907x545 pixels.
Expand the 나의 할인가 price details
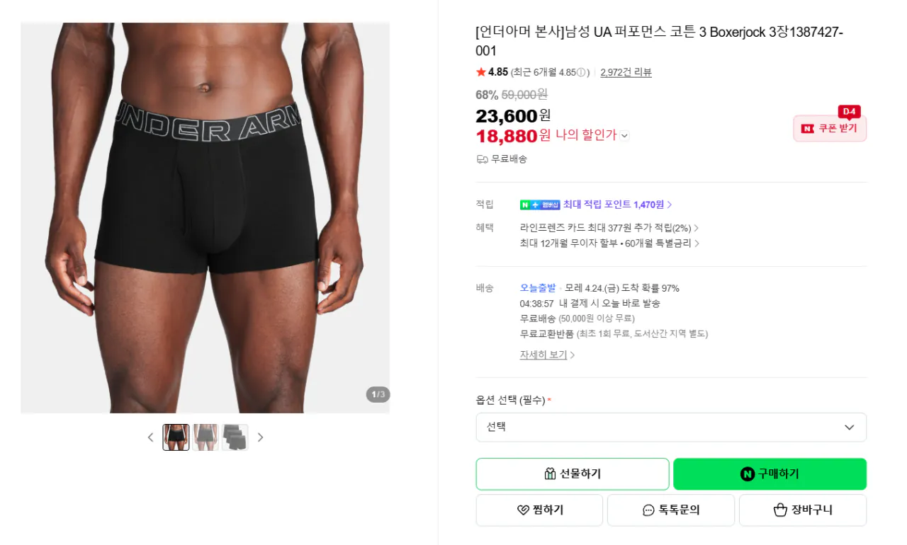click(624, 136)
